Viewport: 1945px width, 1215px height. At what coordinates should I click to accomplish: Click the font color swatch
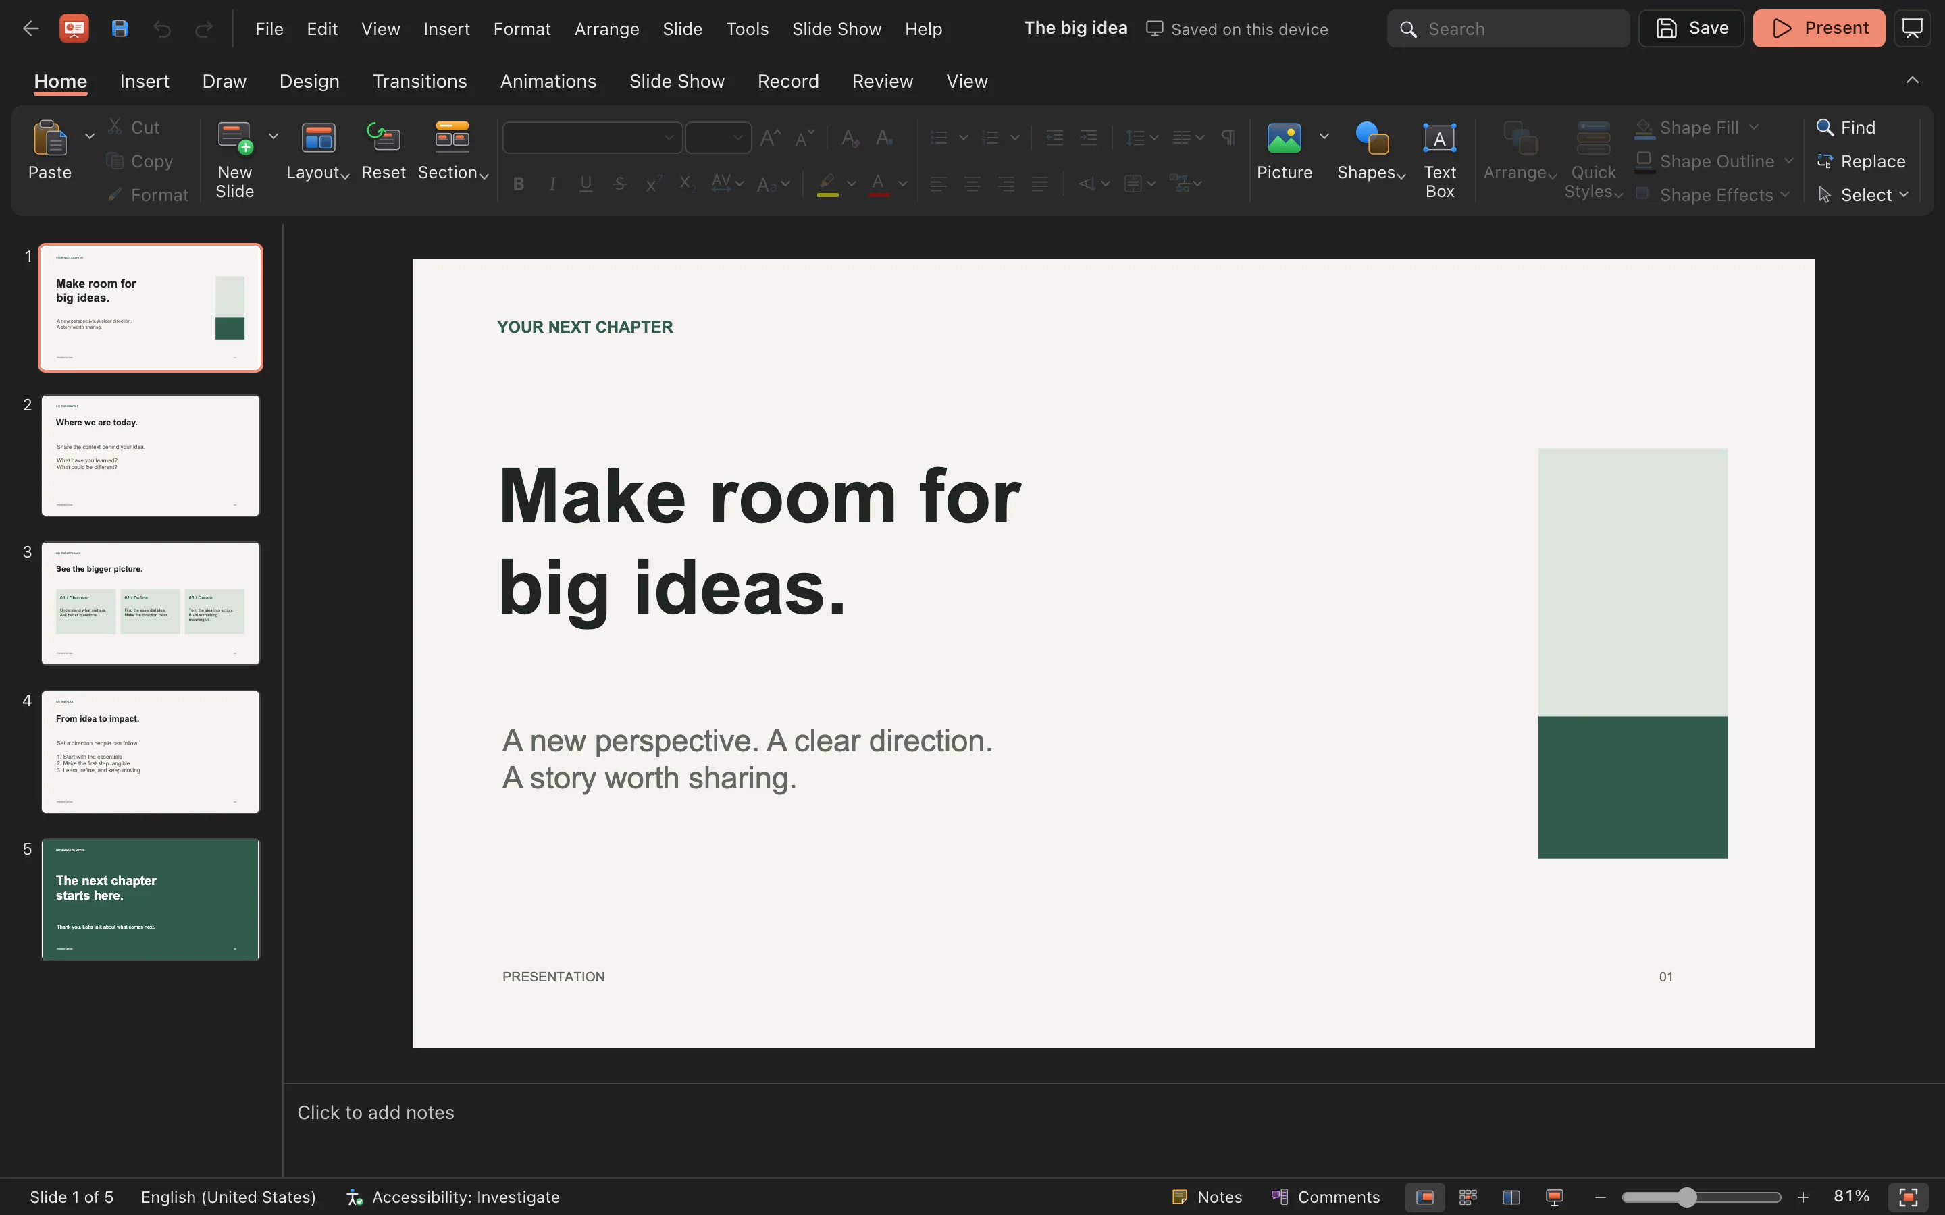click(879, 184)
